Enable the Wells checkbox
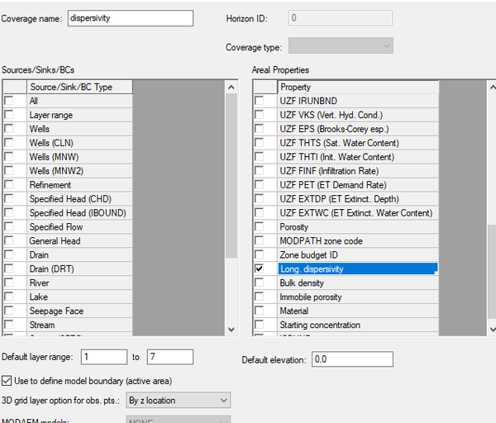 point(9,129)
